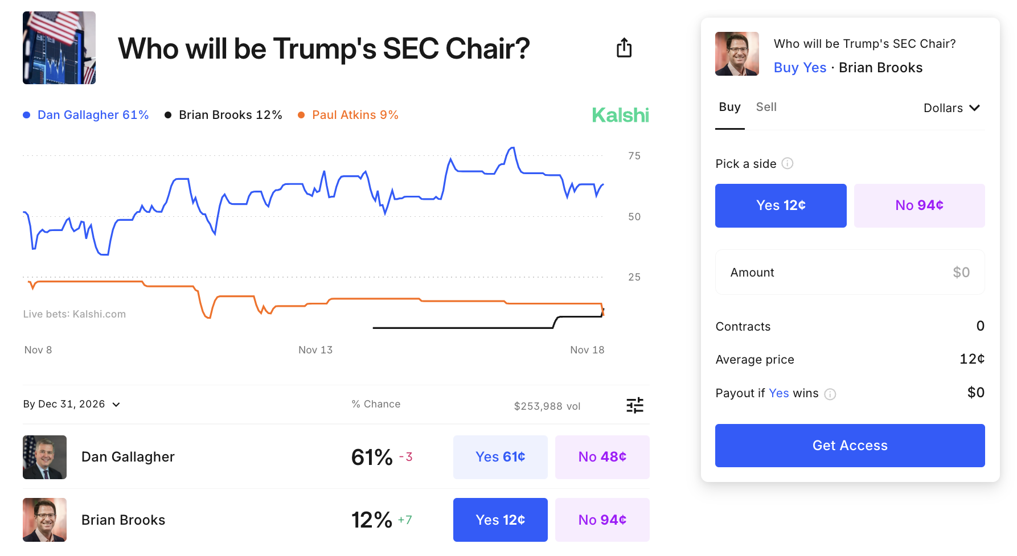This screenshot has height=556, width=1017.
Task: Switch to the Sell tab
Action: click(766, 107)
